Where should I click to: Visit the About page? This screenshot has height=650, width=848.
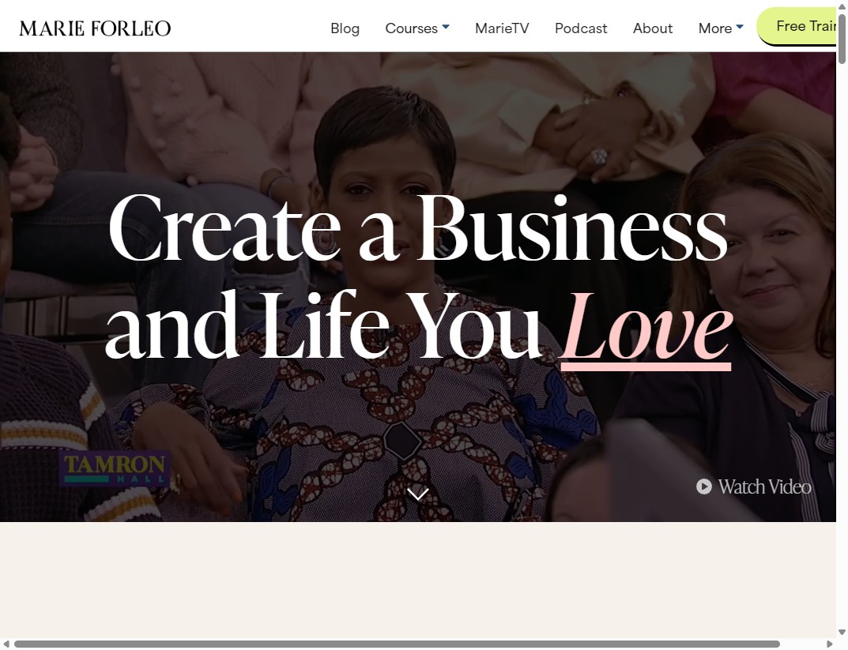[x=652, y=28]
